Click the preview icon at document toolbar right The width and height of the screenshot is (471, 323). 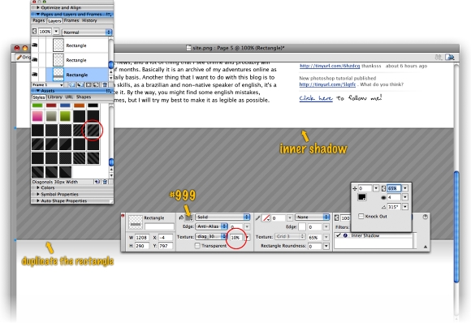[x=449, y=57]
